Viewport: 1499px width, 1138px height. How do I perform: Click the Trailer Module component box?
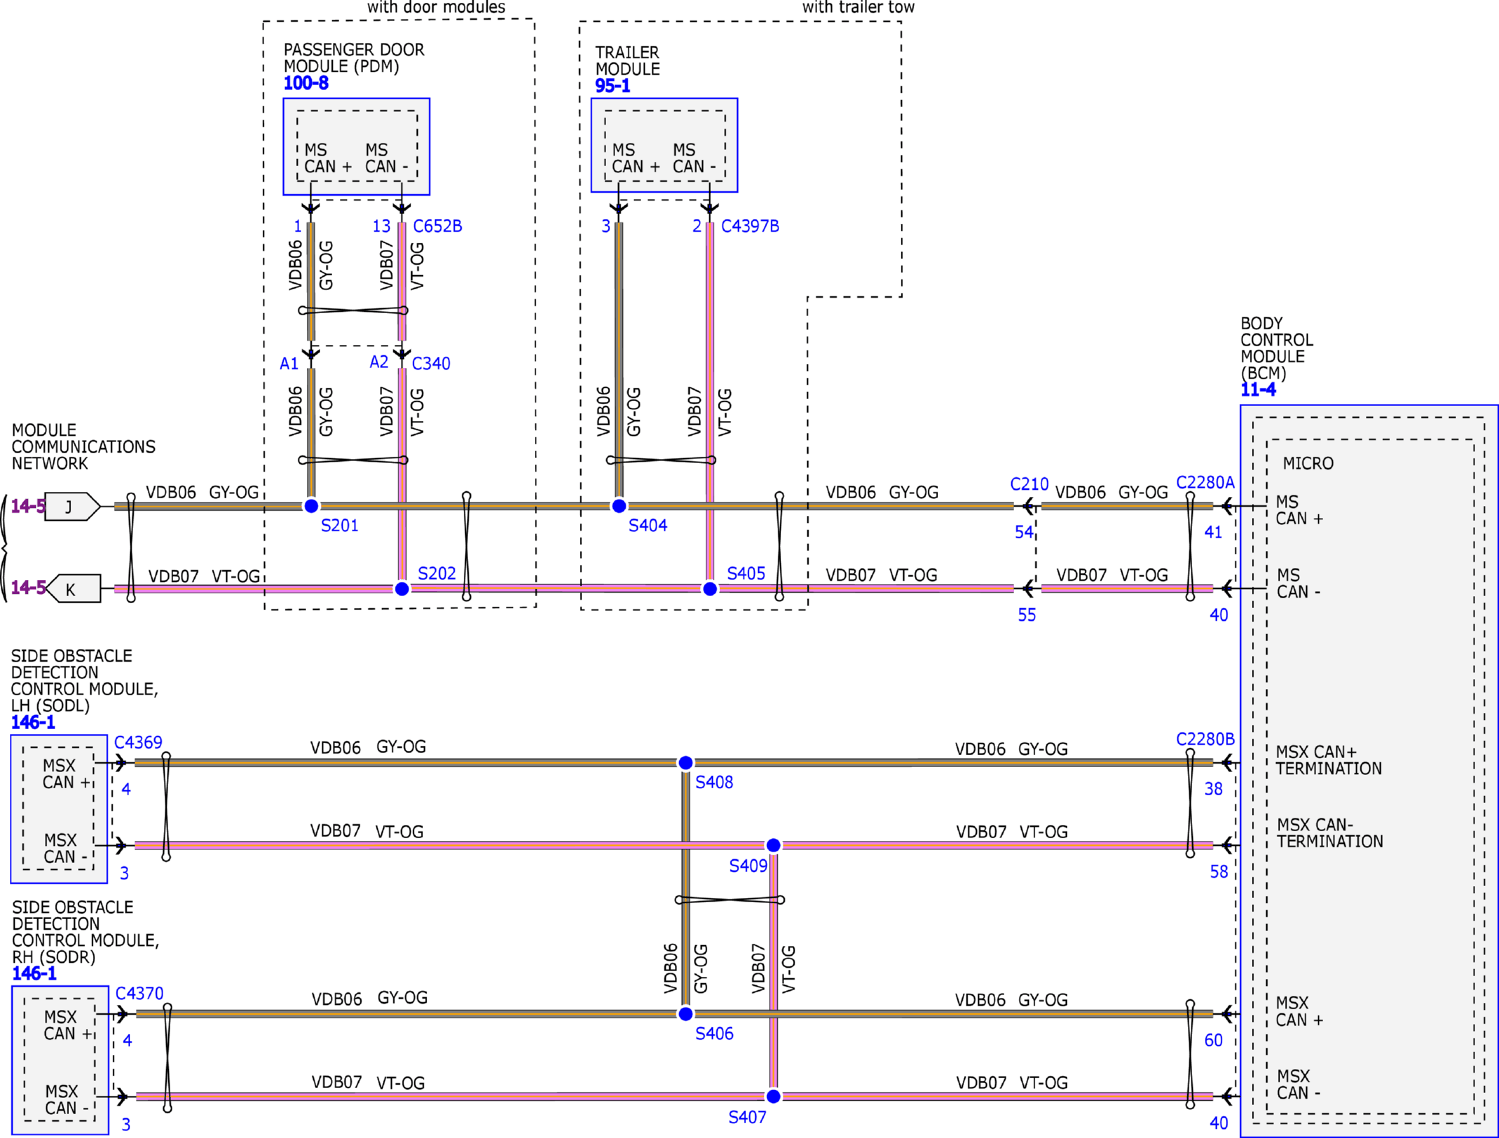click(664, 145)
